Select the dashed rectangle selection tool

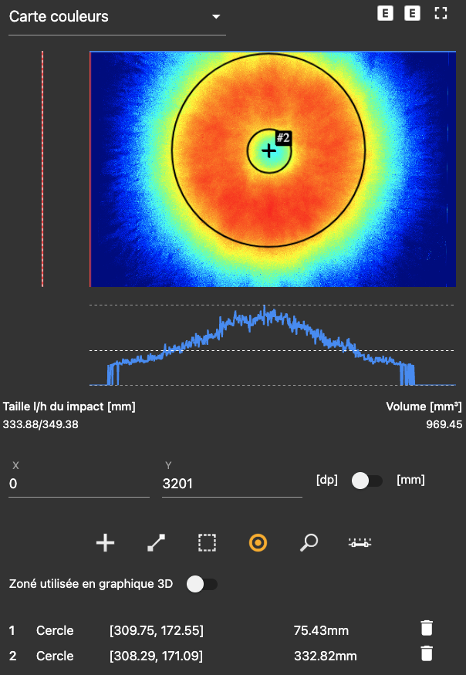pos(207,543)
